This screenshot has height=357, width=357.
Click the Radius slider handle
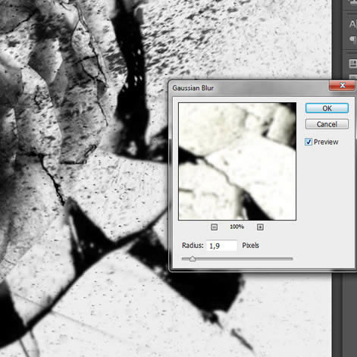tap(193, 258)
